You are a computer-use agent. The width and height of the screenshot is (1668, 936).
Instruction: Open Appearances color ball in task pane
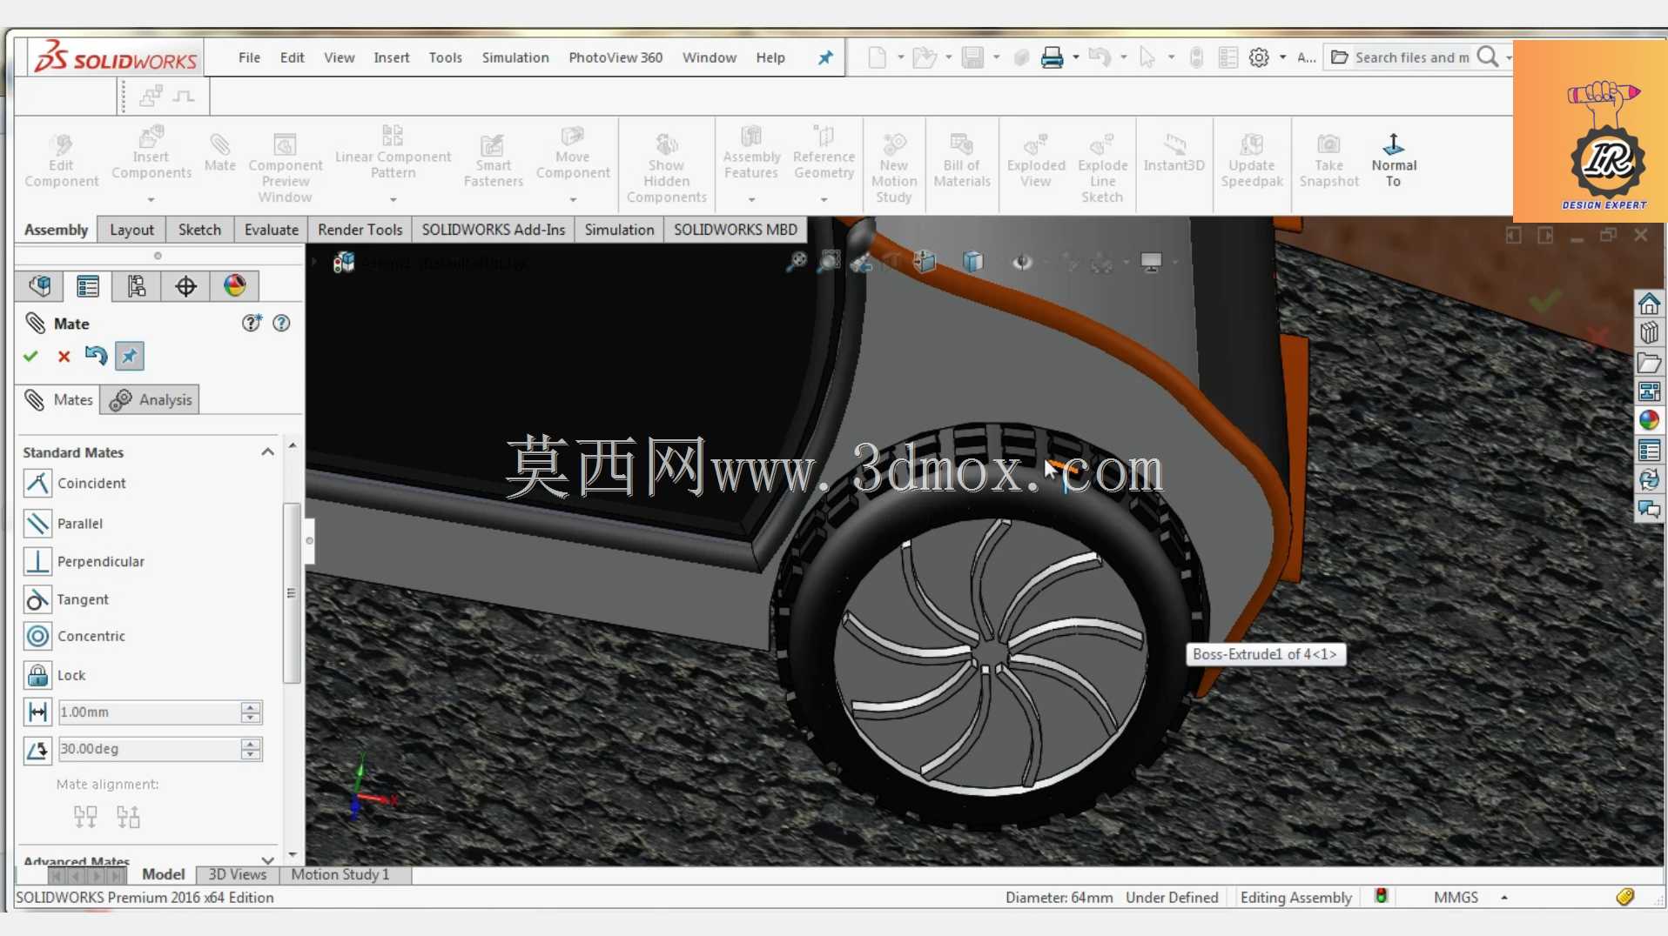click(1649, 420)
